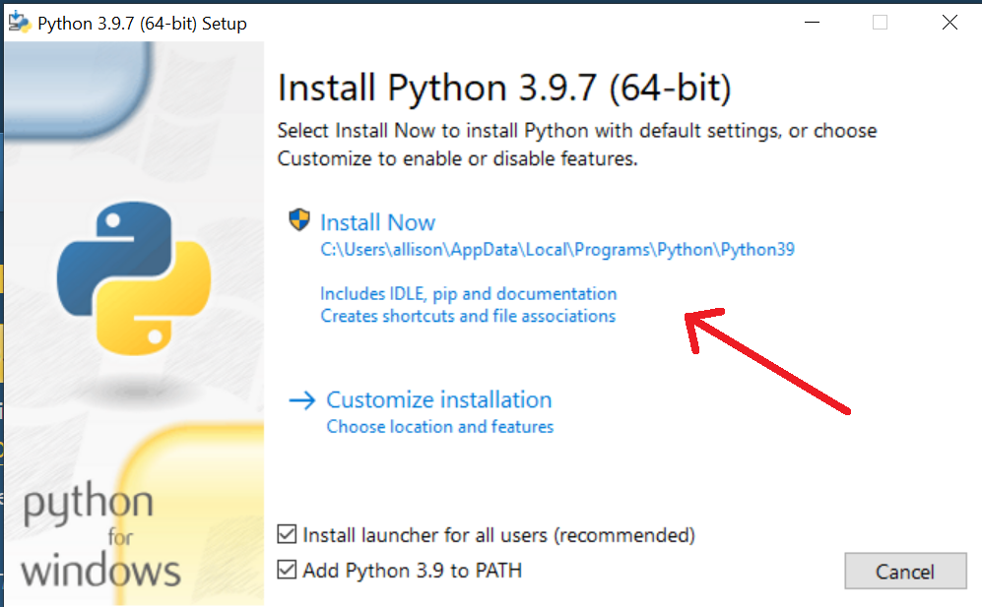Screen dimensions: 982x607
Task: Click 'Creates shortcuts and file associations' text
Action: [468, 316]
